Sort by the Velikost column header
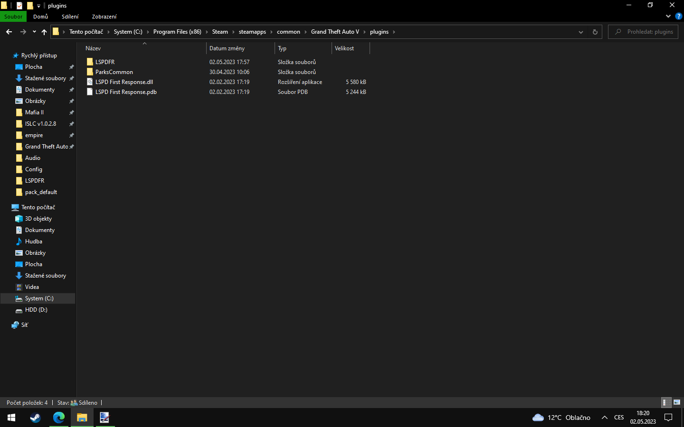684x427 pixels. (351, 48)
